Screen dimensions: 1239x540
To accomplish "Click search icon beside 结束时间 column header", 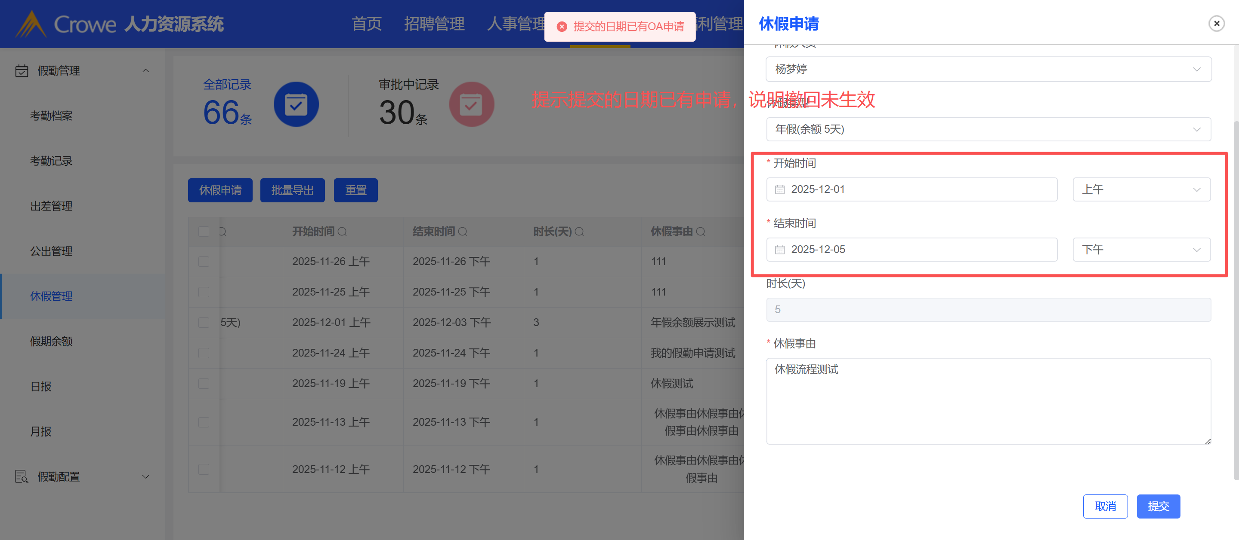I will (462, 232).
